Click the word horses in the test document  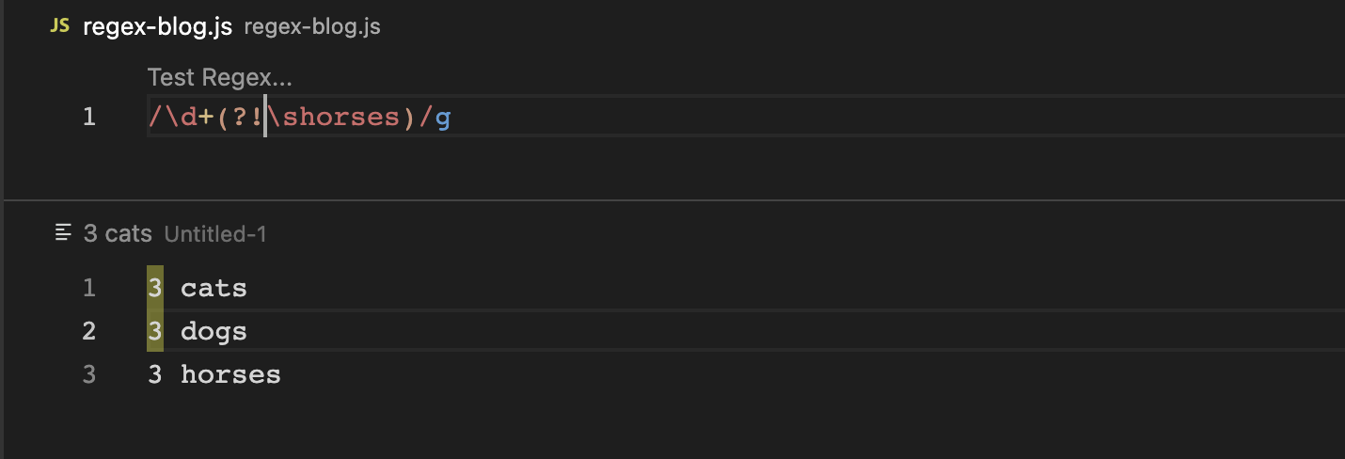tap(230, 374)
